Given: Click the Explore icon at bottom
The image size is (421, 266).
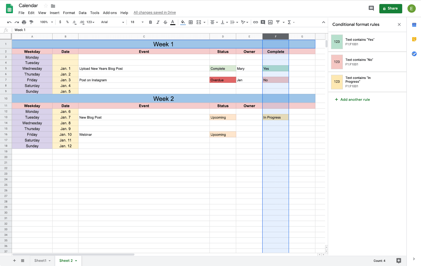Looking at the screenshot, I should (x=399, y=260).
